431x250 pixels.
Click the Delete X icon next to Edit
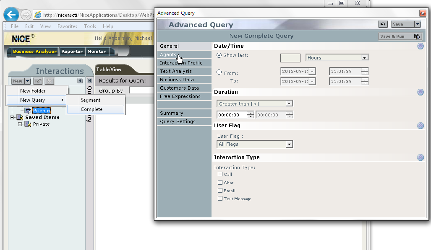49,81
